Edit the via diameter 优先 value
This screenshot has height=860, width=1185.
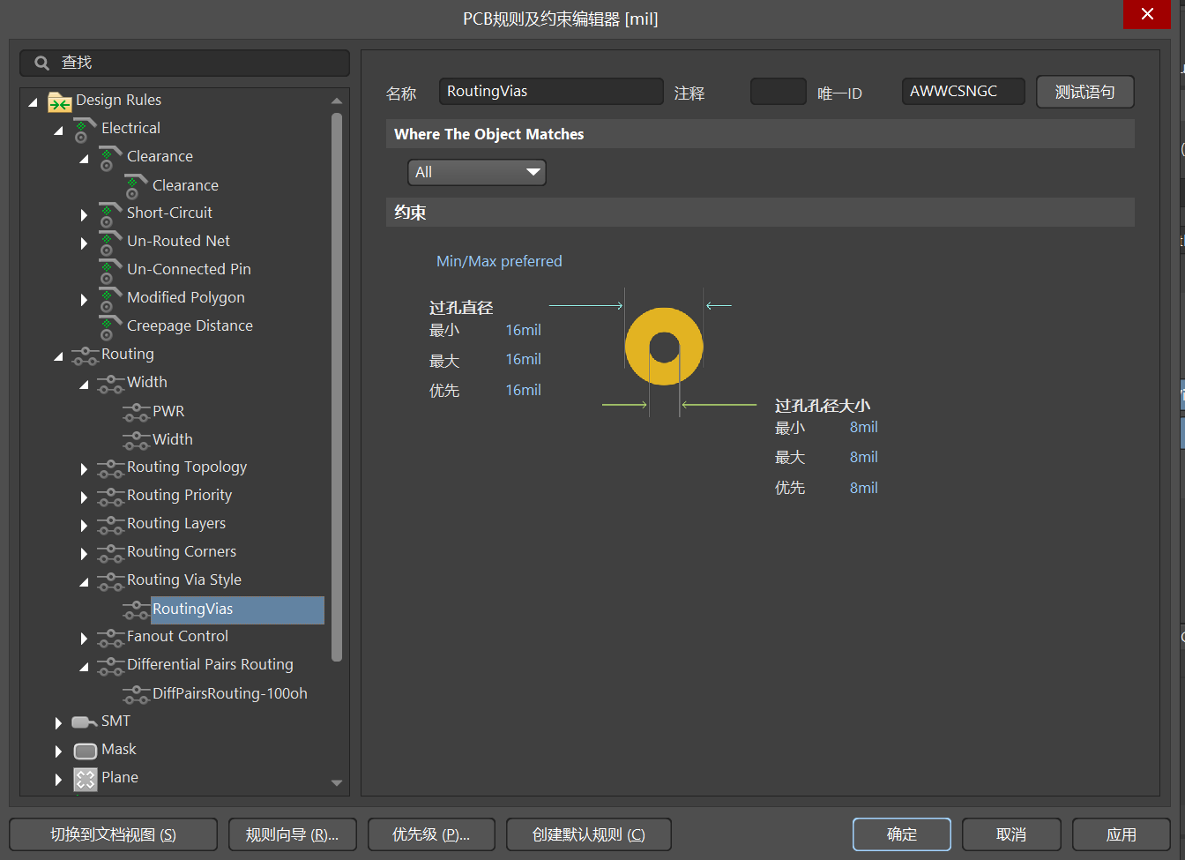pyautogui.click(x=524, y=390)
